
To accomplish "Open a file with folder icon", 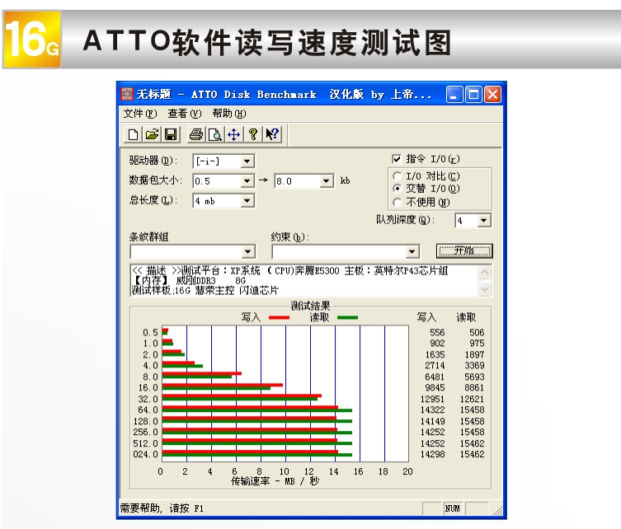I will click(152, 134).
